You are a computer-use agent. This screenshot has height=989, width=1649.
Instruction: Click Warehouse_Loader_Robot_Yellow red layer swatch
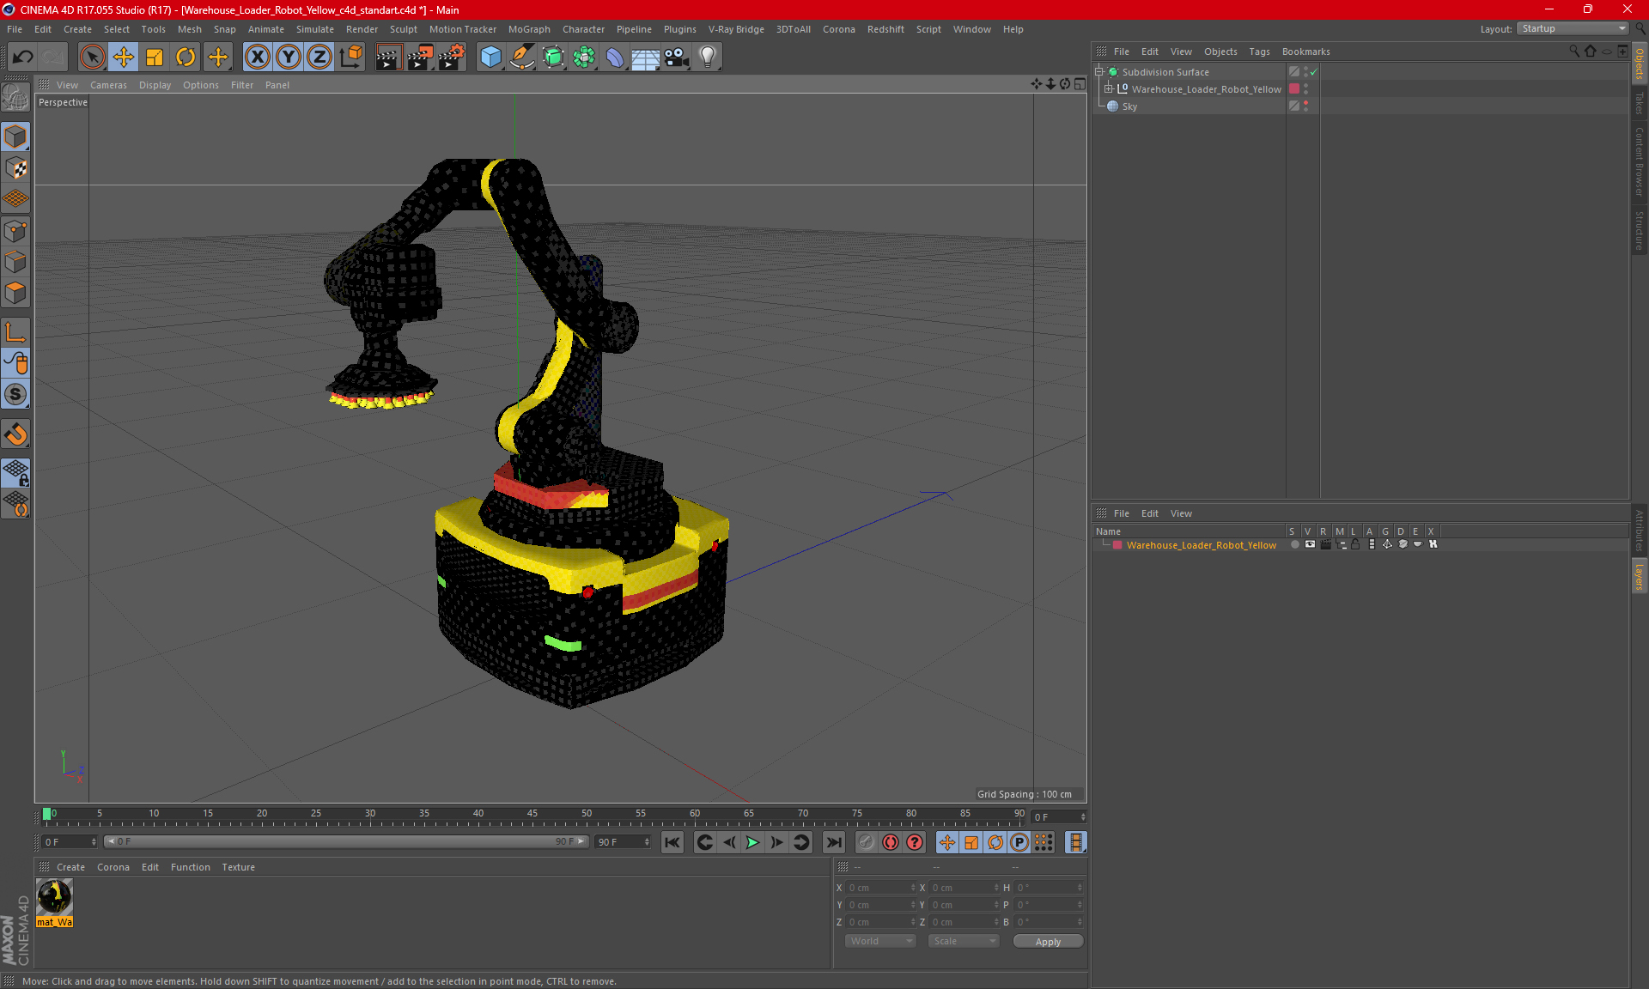tap(1294, 88)
